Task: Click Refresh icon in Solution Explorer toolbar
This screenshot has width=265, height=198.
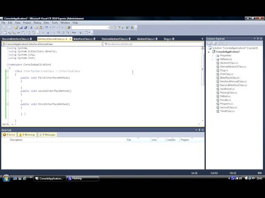Action: tap(220, 43)
